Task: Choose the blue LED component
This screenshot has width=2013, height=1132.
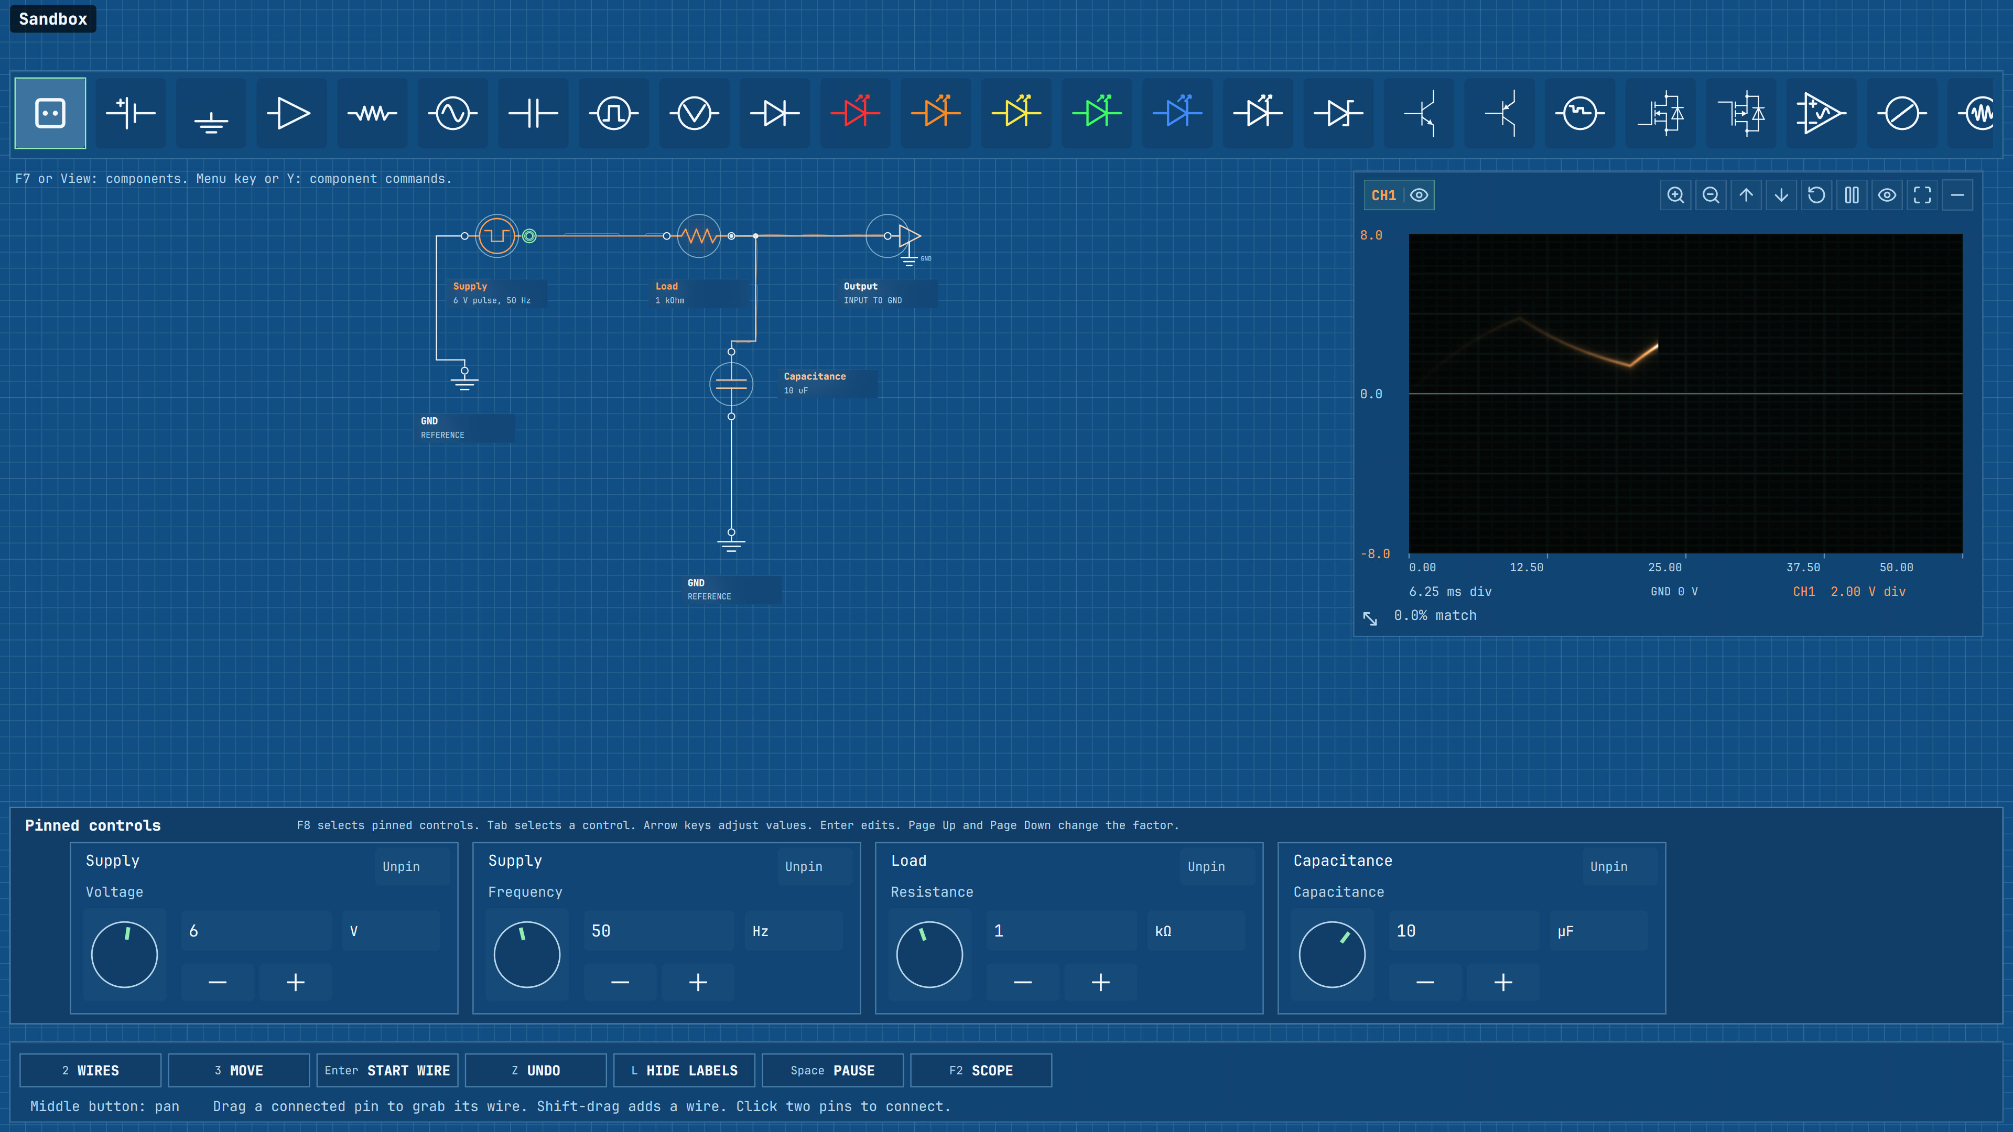Action: (x=1177, y=113)
